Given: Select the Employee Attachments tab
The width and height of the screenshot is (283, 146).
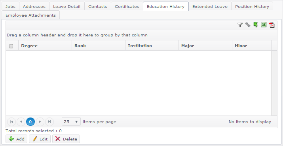Looking at the screenshot, I should [31, 15].
